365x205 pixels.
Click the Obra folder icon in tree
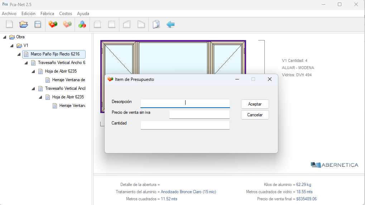pos(12,37)
